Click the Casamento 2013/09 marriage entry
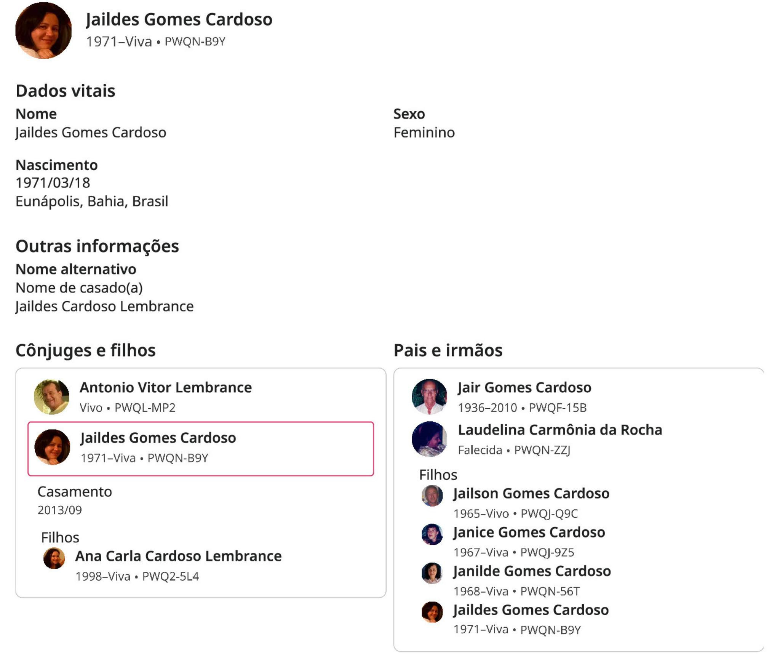780x654 pixels. click(75, 500)
